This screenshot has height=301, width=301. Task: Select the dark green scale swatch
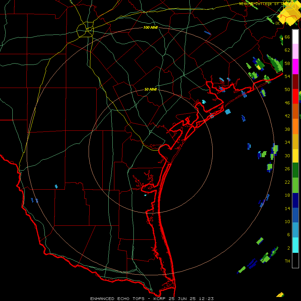(x=295, y=170)
